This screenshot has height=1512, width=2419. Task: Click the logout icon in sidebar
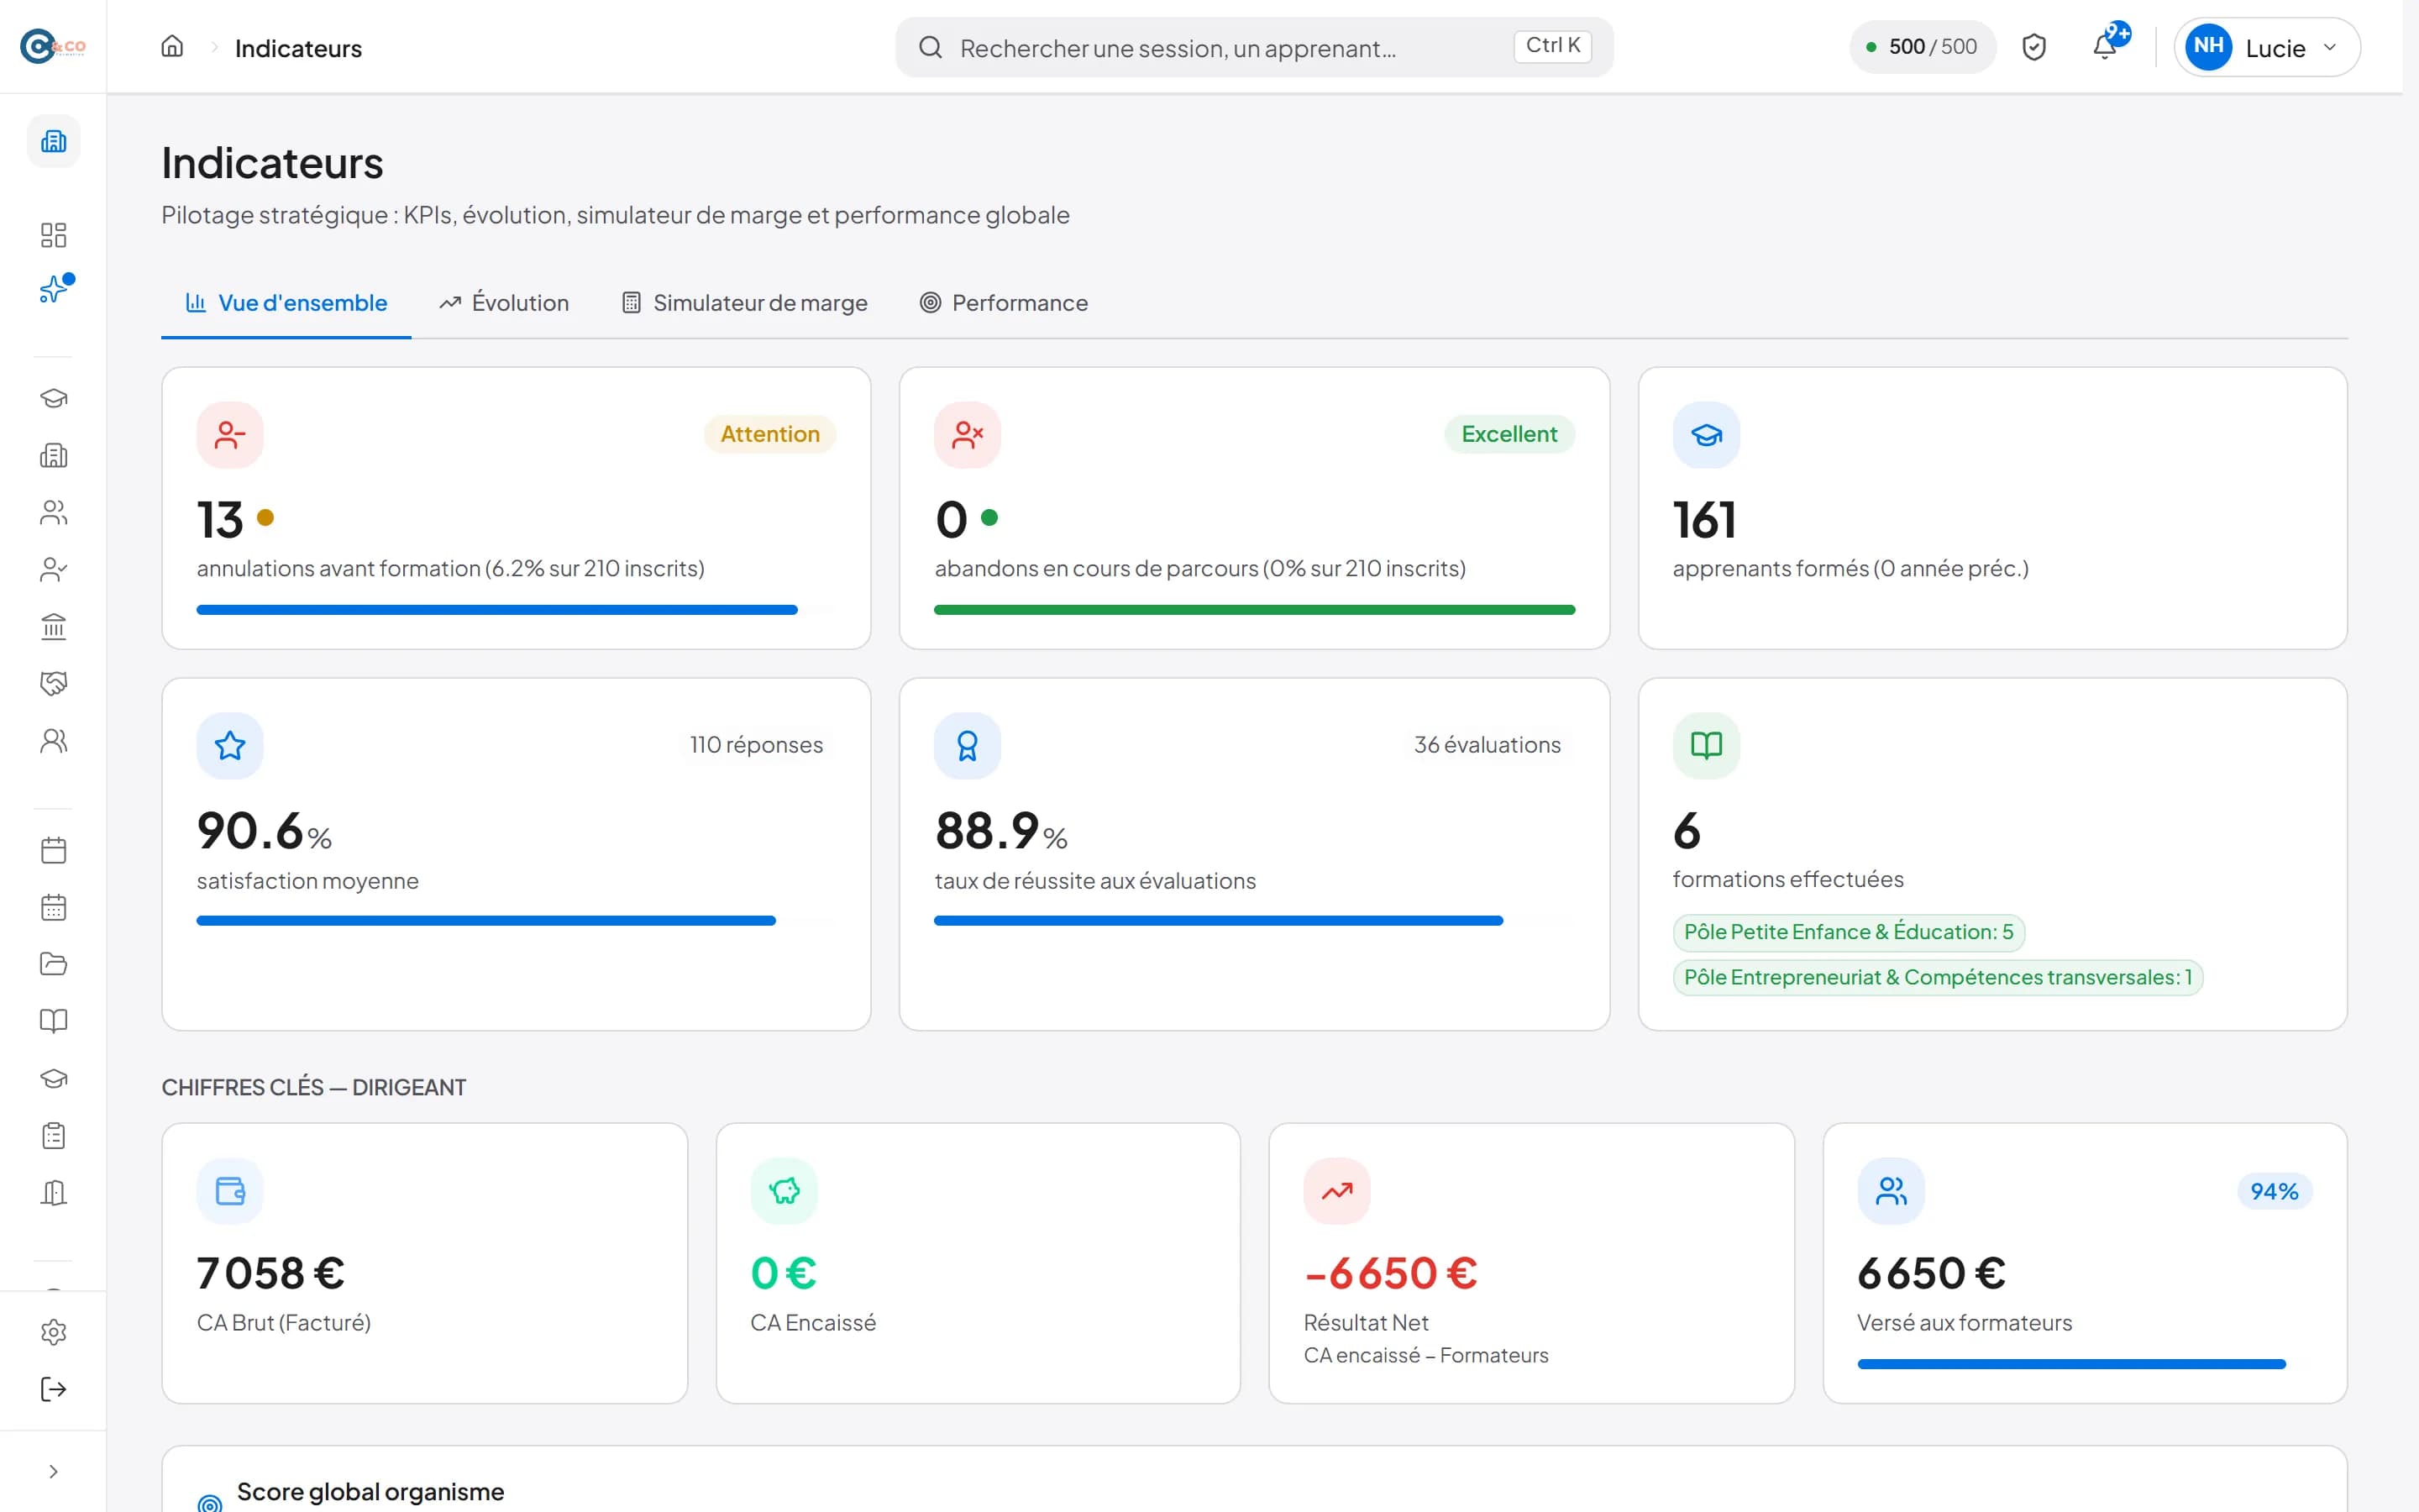point(54,1389)
